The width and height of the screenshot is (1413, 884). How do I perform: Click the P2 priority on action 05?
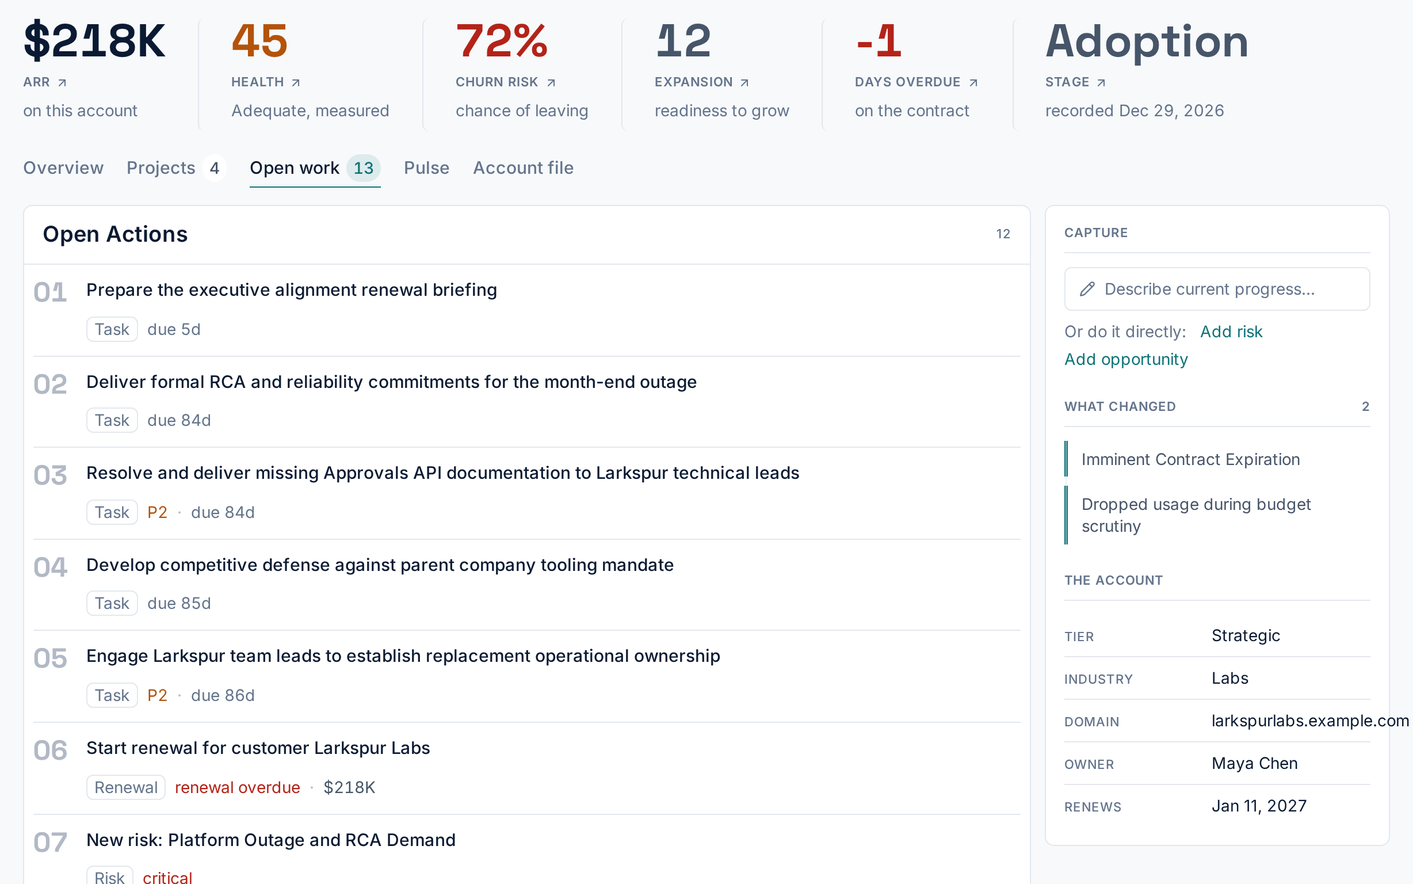pyautogui.click(x=157, y=695)
